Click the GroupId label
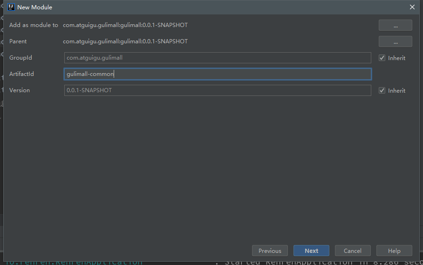Screen dimensions: 423x265 (x=20, y=58)
